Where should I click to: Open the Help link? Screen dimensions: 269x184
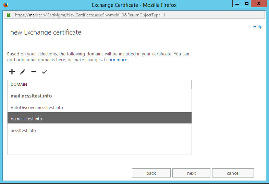click(x=258, y=27)
